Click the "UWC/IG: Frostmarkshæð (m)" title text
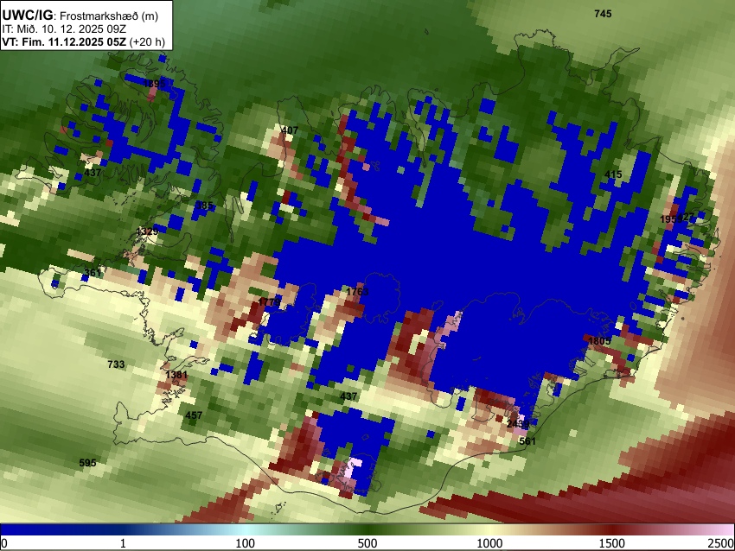The width and height of the screenshot is (735, 551). point(80,16)
